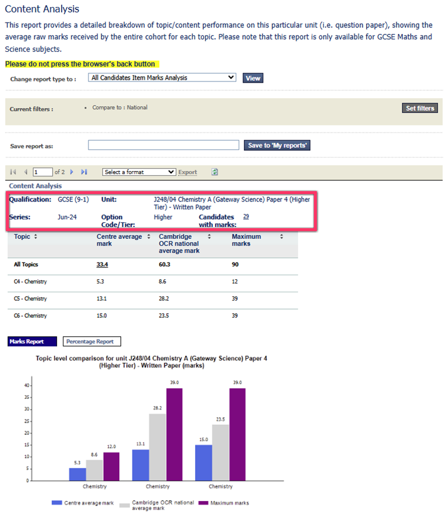
Task: Open the Change report type dropdown
Action: pyautogui.click(x=161, y=78)
